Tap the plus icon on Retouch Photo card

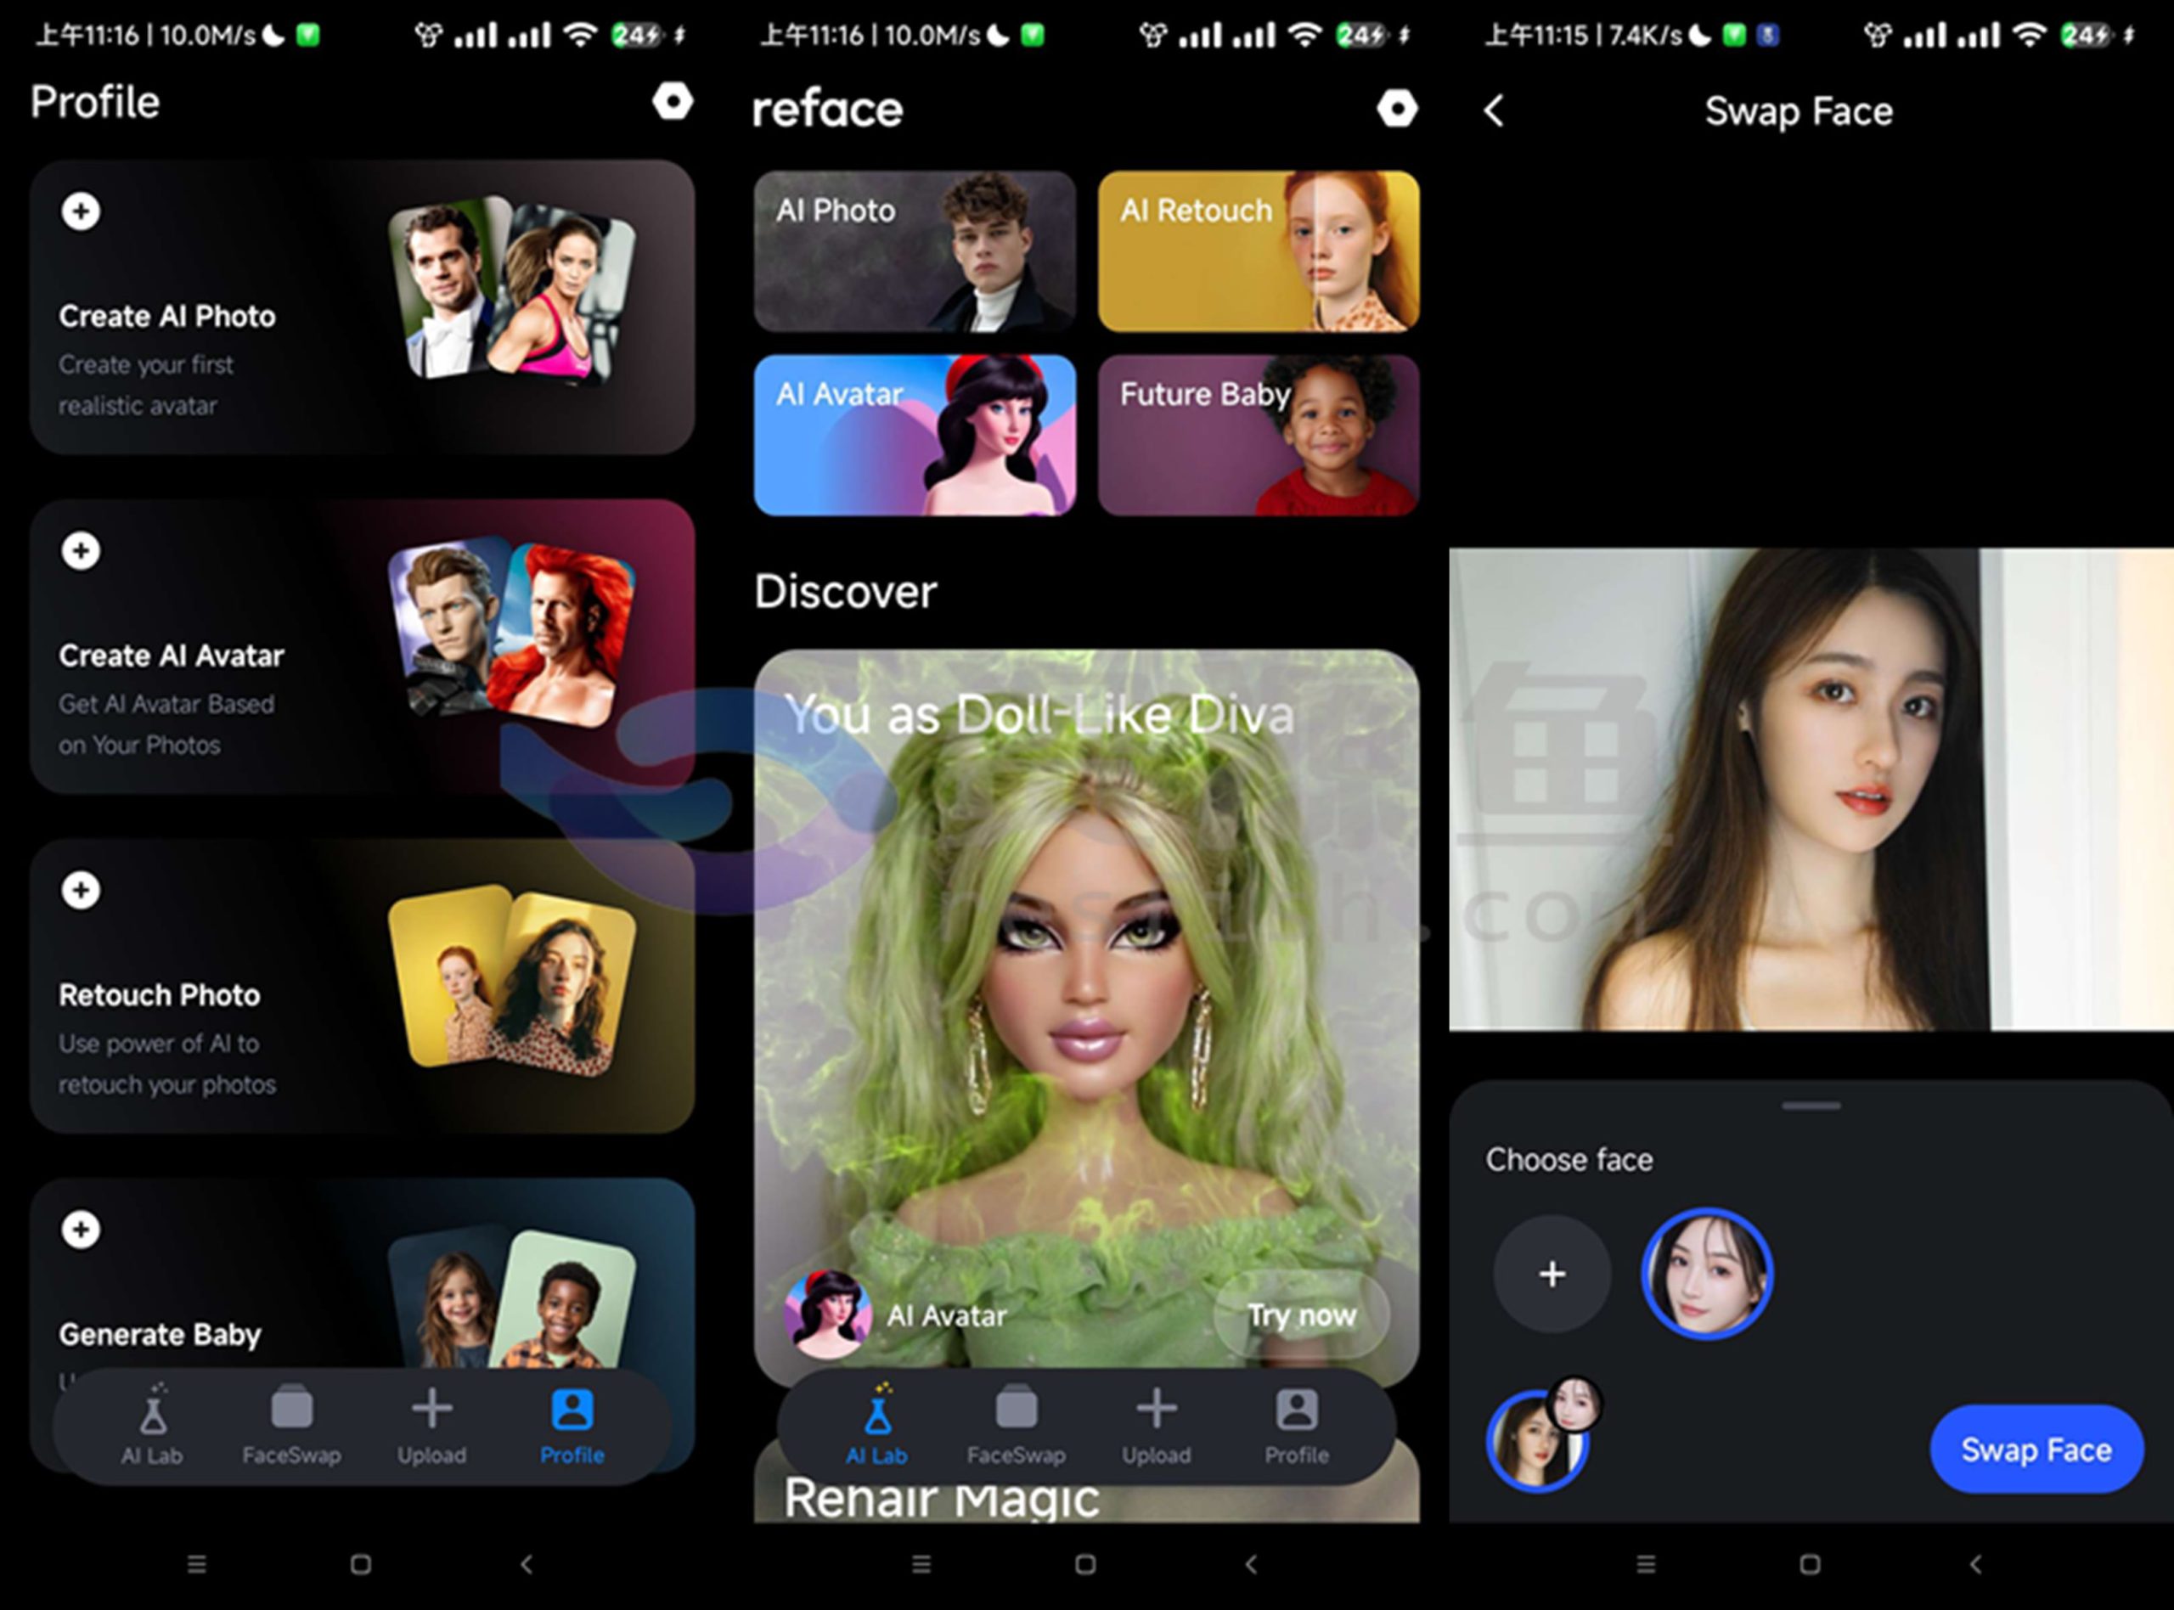click(81, 890)
